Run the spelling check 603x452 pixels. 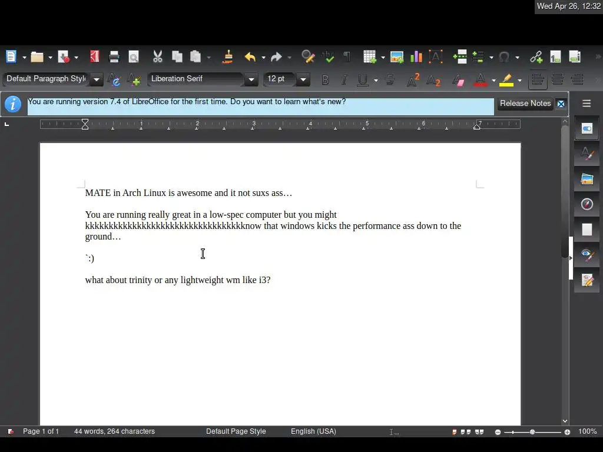(x=327, y=57)
